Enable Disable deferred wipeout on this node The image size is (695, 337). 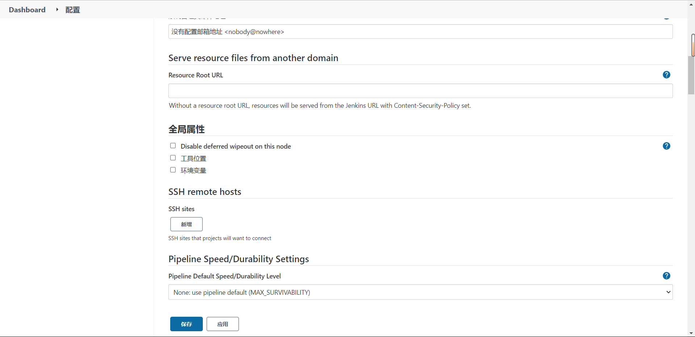[173, 146]
